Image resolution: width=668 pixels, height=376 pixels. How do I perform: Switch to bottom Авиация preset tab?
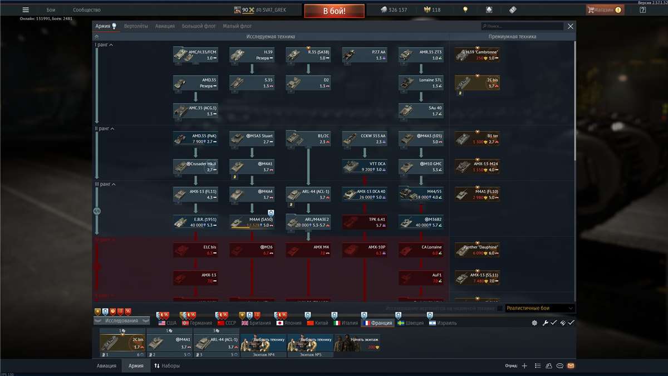(x=106, y=366)
